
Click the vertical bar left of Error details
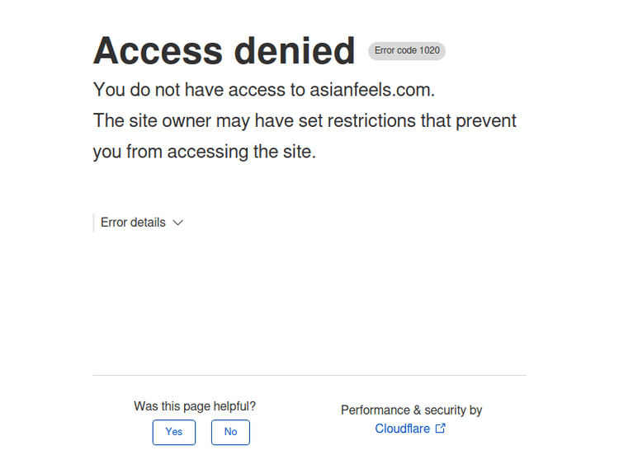coord(93,223)
